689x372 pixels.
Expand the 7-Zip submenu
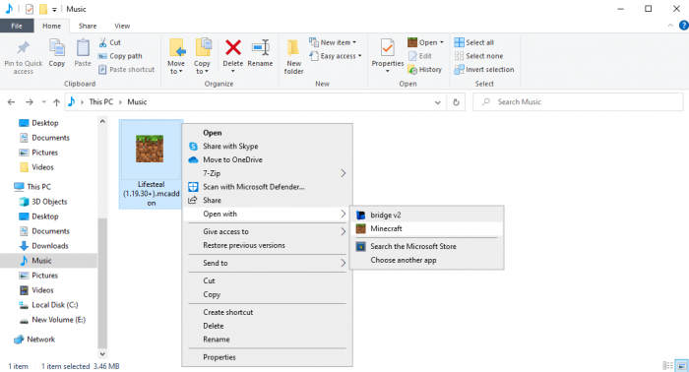click(267, 173)
